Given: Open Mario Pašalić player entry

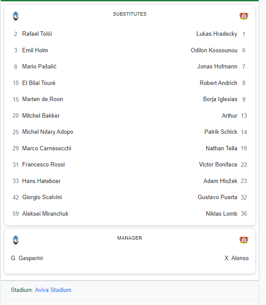Looking at the screenshot, I should (39, 67).
